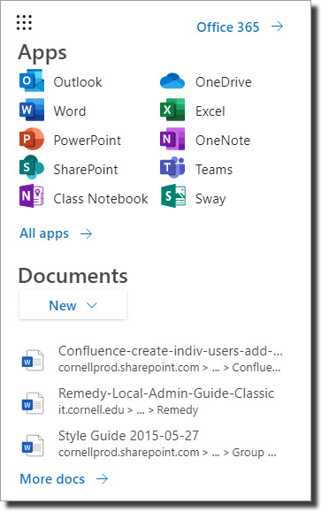
Task: Click the OneNote app icon
Action: coord(172,139)
